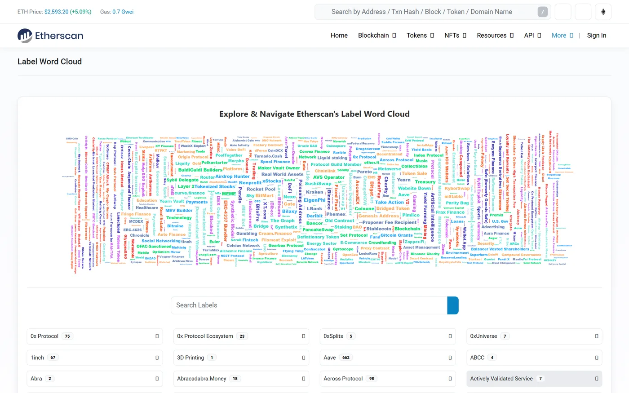Click the Etherscan logo
Viewport: 629px width, 393px height.
(x=50, y=35)
